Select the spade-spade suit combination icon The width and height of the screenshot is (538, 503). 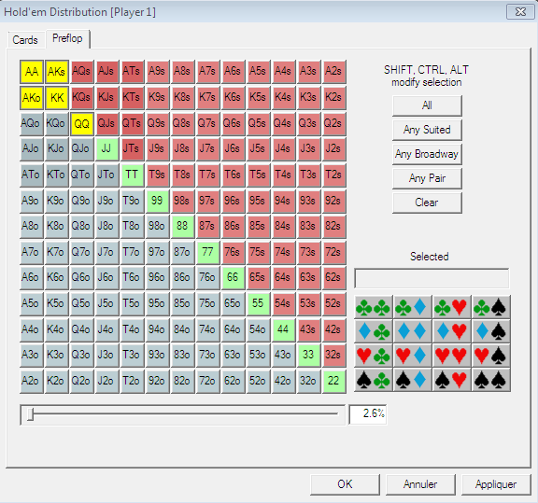coord(490,380)
